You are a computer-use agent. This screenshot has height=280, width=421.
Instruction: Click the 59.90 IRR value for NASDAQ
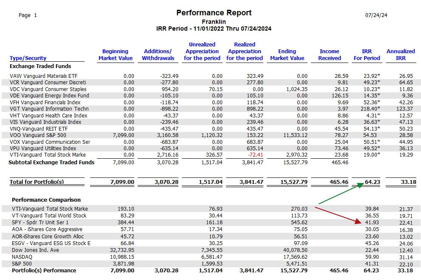click(x=372, y=257)
